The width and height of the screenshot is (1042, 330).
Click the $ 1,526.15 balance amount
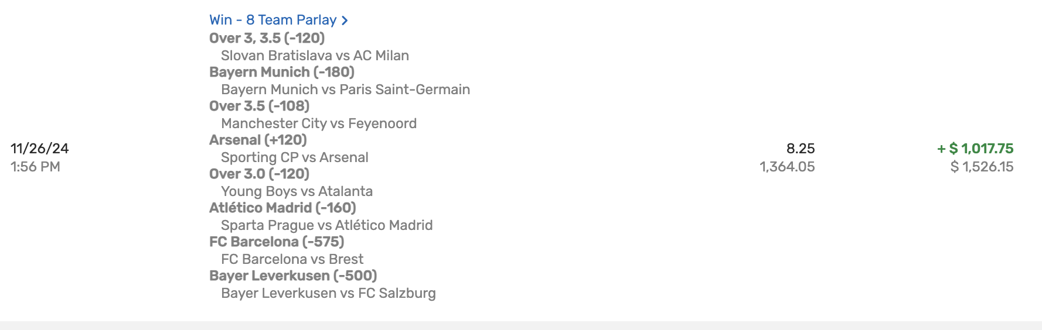click(982, 167)
